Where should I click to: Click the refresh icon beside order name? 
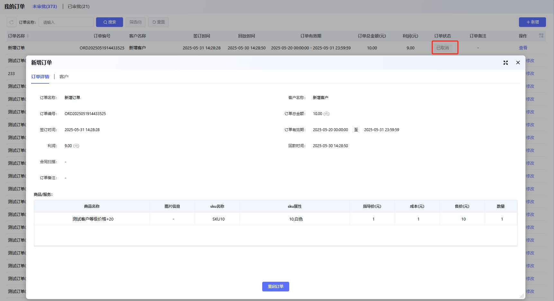click(x=12, y=22)
